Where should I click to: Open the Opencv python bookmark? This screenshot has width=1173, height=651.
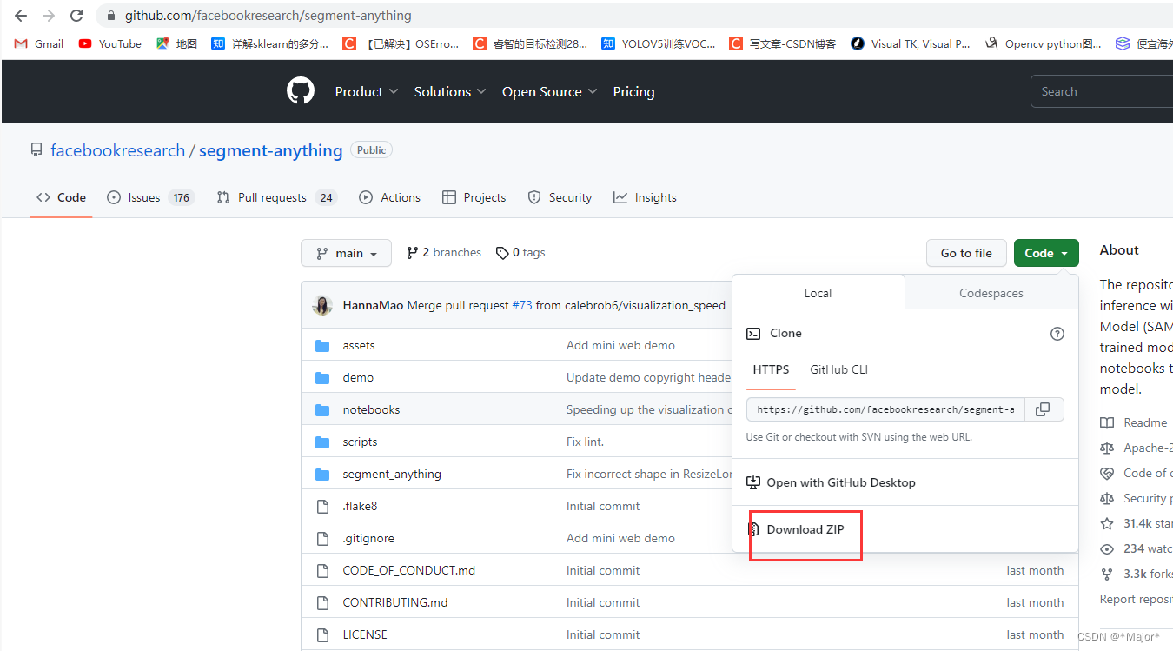point(1043,43)
